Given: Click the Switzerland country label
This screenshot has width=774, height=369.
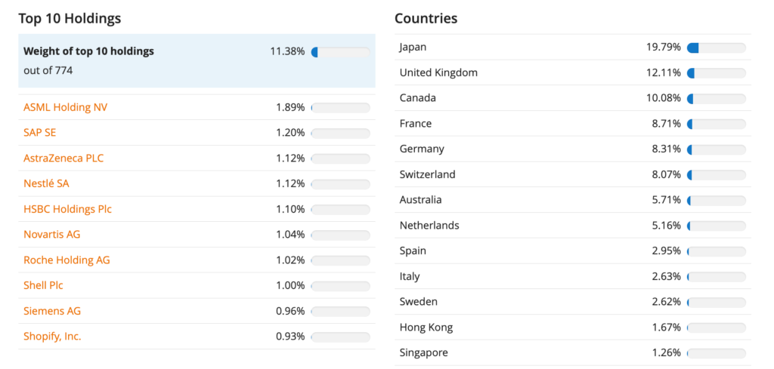Looking at the screenshot, I should coord(427,174).
